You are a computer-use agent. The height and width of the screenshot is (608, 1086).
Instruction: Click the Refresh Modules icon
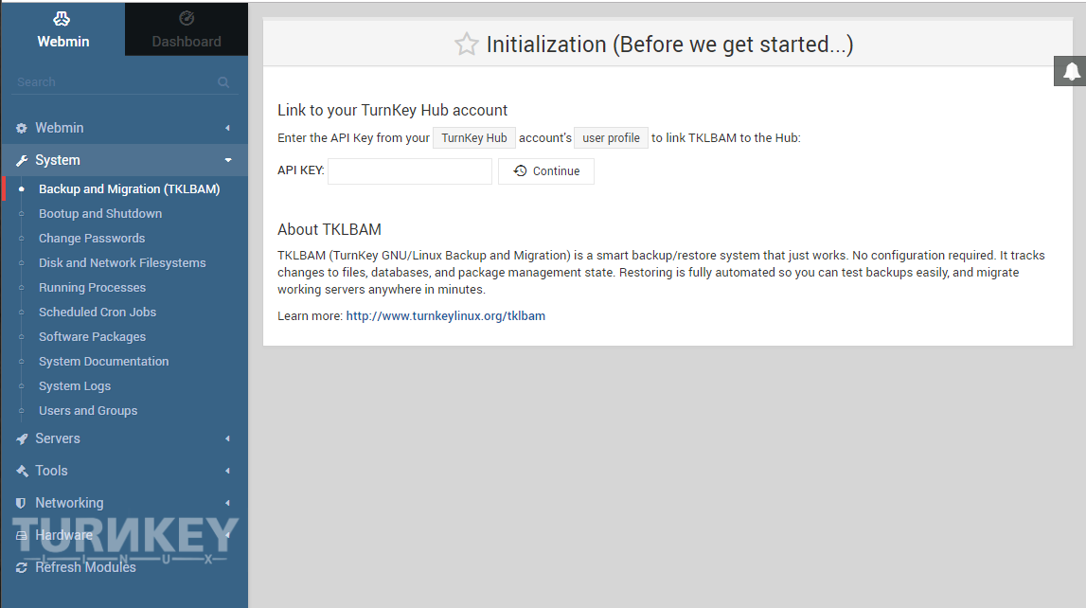pos(22,568)
